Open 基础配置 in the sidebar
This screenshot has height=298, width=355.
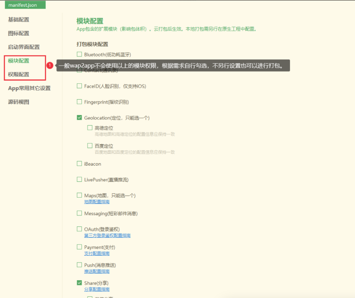click(x=19, y=19)
